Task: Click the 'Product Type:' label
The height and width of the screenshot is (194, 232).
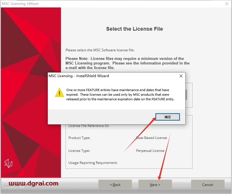Action: click(x=79, y=138)
